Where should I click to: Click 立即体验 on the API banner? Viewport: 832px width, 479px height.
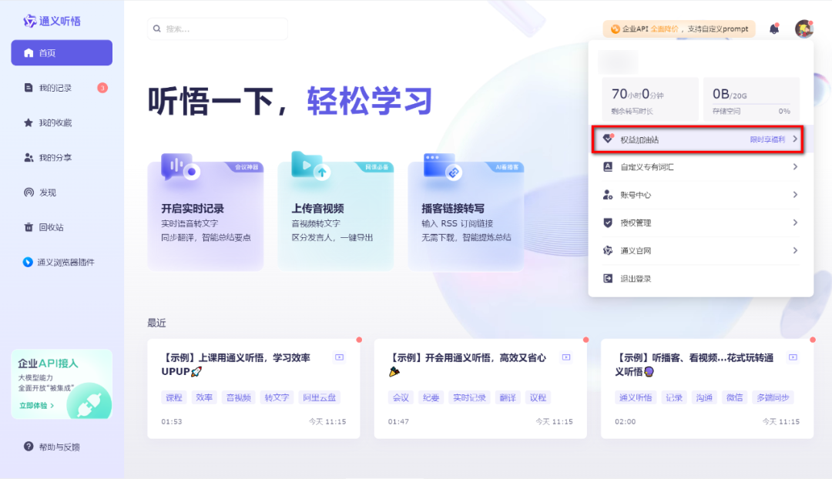click(x=36, y=405)
